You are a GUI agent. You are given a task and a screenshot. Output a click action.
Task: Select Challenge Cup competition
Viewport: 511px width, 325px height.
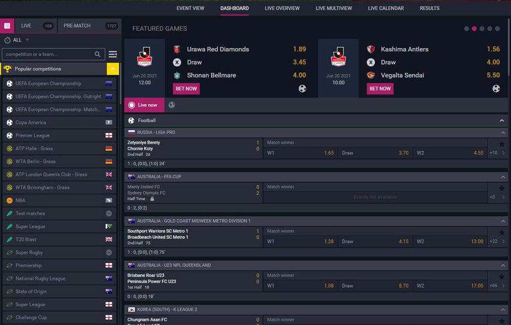pyautogui.click(x=60, y=318)
